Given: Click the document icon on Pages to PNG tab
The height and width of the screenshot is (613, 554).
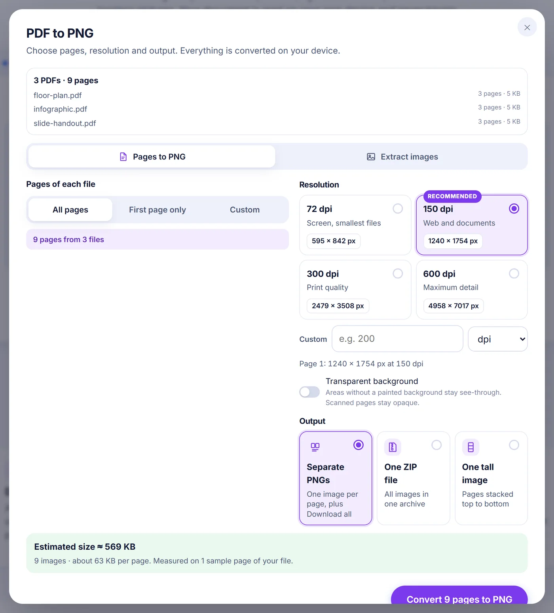Looking at the screenshot, I should [x=123, y=157].
